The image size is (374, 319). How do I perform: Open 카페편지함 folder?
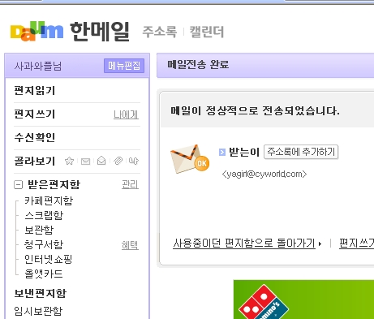(49, 200)
